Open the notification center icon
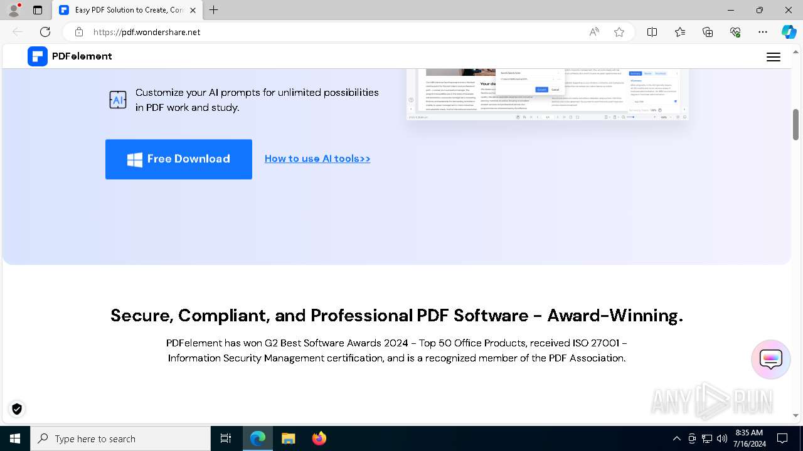Viewport: 803px width, 451px height. [x=782, y=438]
